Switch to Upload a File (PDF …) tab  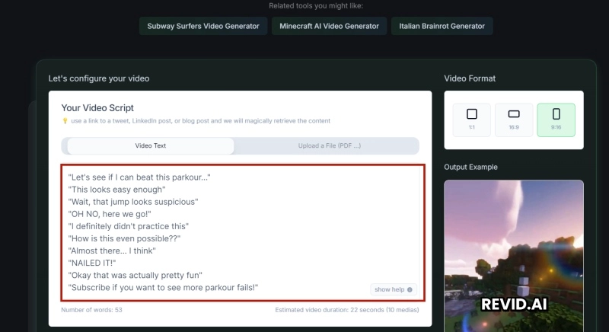click(x=330, y=145)
